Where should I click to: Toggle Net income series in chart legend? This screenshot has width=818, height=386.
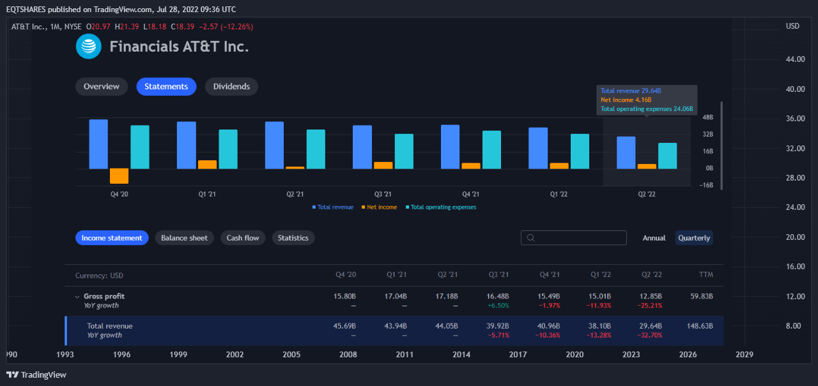(379, 207)
